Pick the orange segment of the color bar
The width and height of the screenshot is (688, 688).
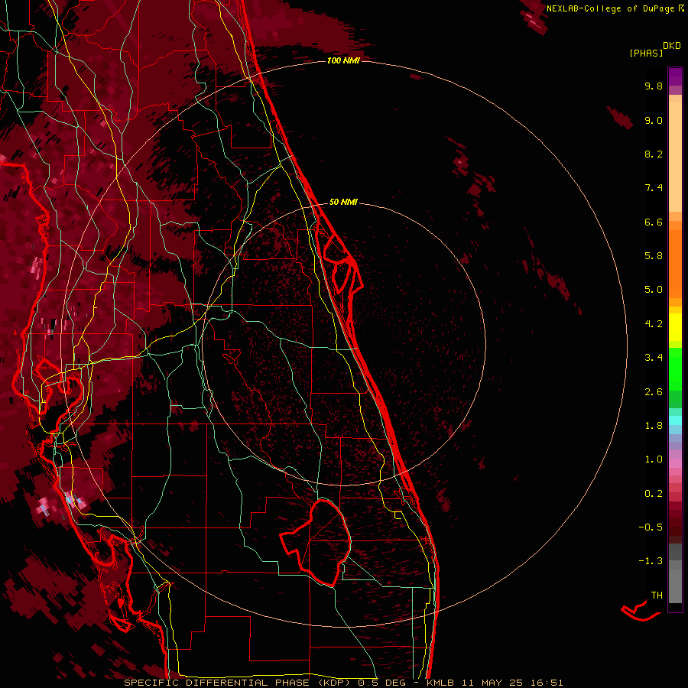(x=675, y=264)
